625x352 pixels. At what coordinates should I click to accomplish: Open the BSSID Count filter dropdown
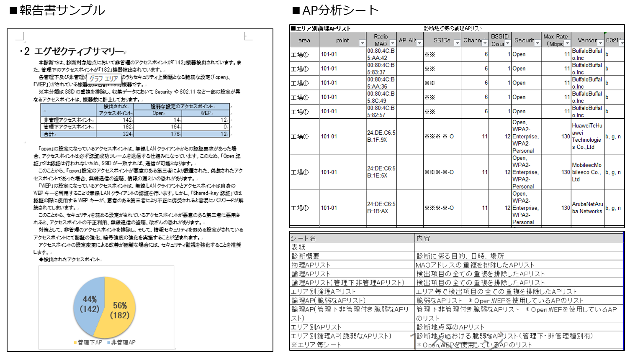507,43
